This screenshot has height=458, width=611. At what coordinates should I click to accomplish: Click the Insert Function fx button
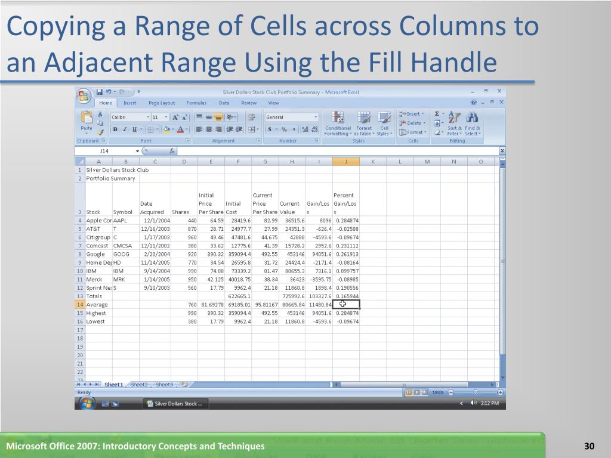point(172,151)
